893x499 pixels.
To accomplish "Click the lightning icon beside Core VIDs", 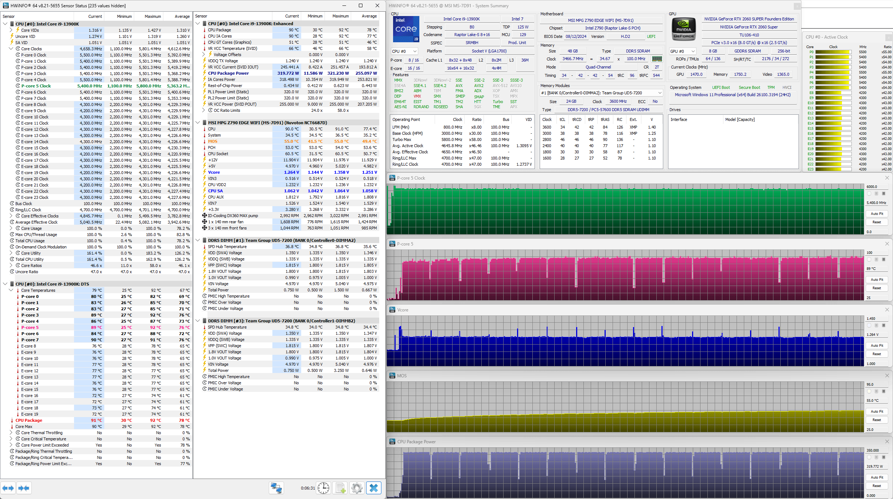I will 18,30.
